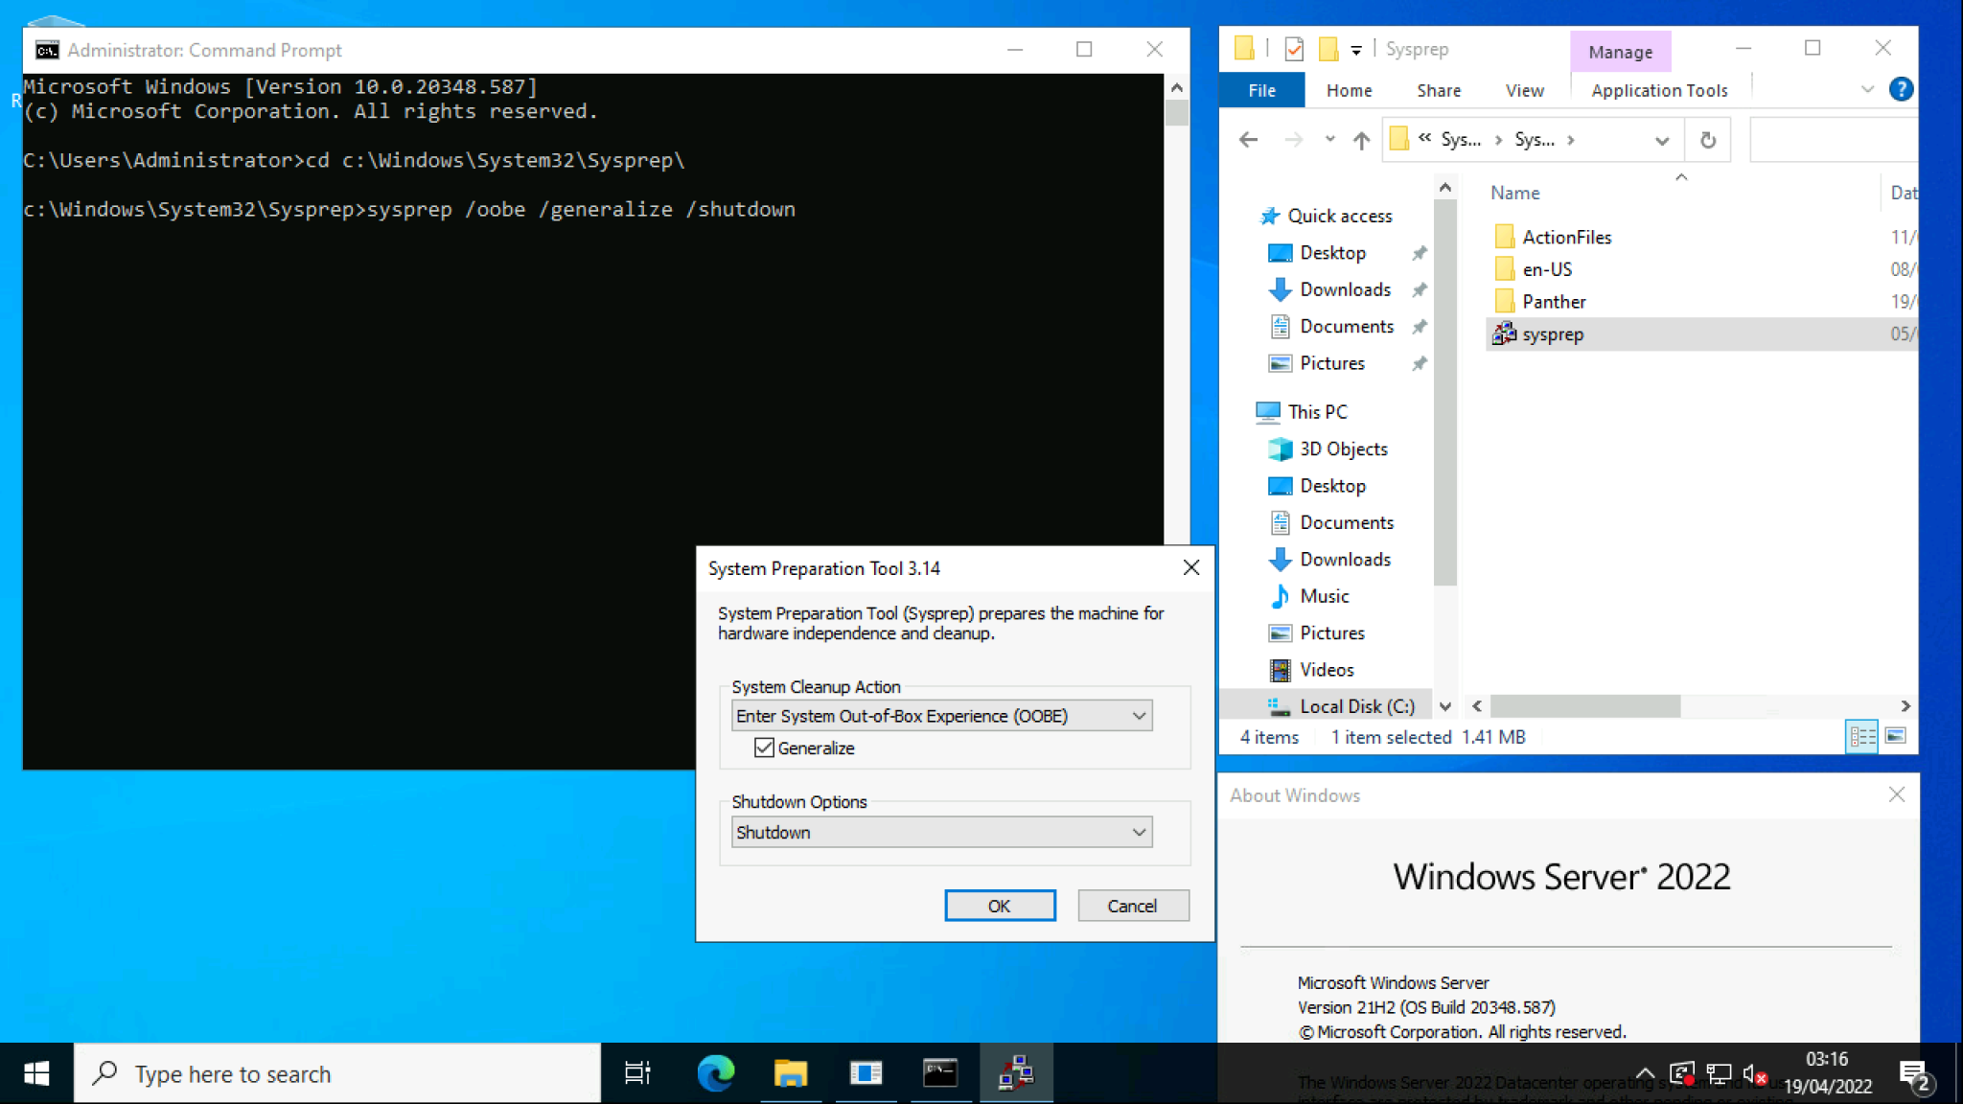The height and width of the screenshot is (1104, 1963).
Task: Click the winver taskbar button
Action: click(866, 1073)
